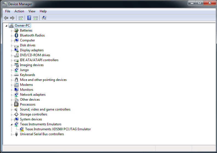Click the Monitors category icon
Screen dimensions: 217x153
(16, 90)
